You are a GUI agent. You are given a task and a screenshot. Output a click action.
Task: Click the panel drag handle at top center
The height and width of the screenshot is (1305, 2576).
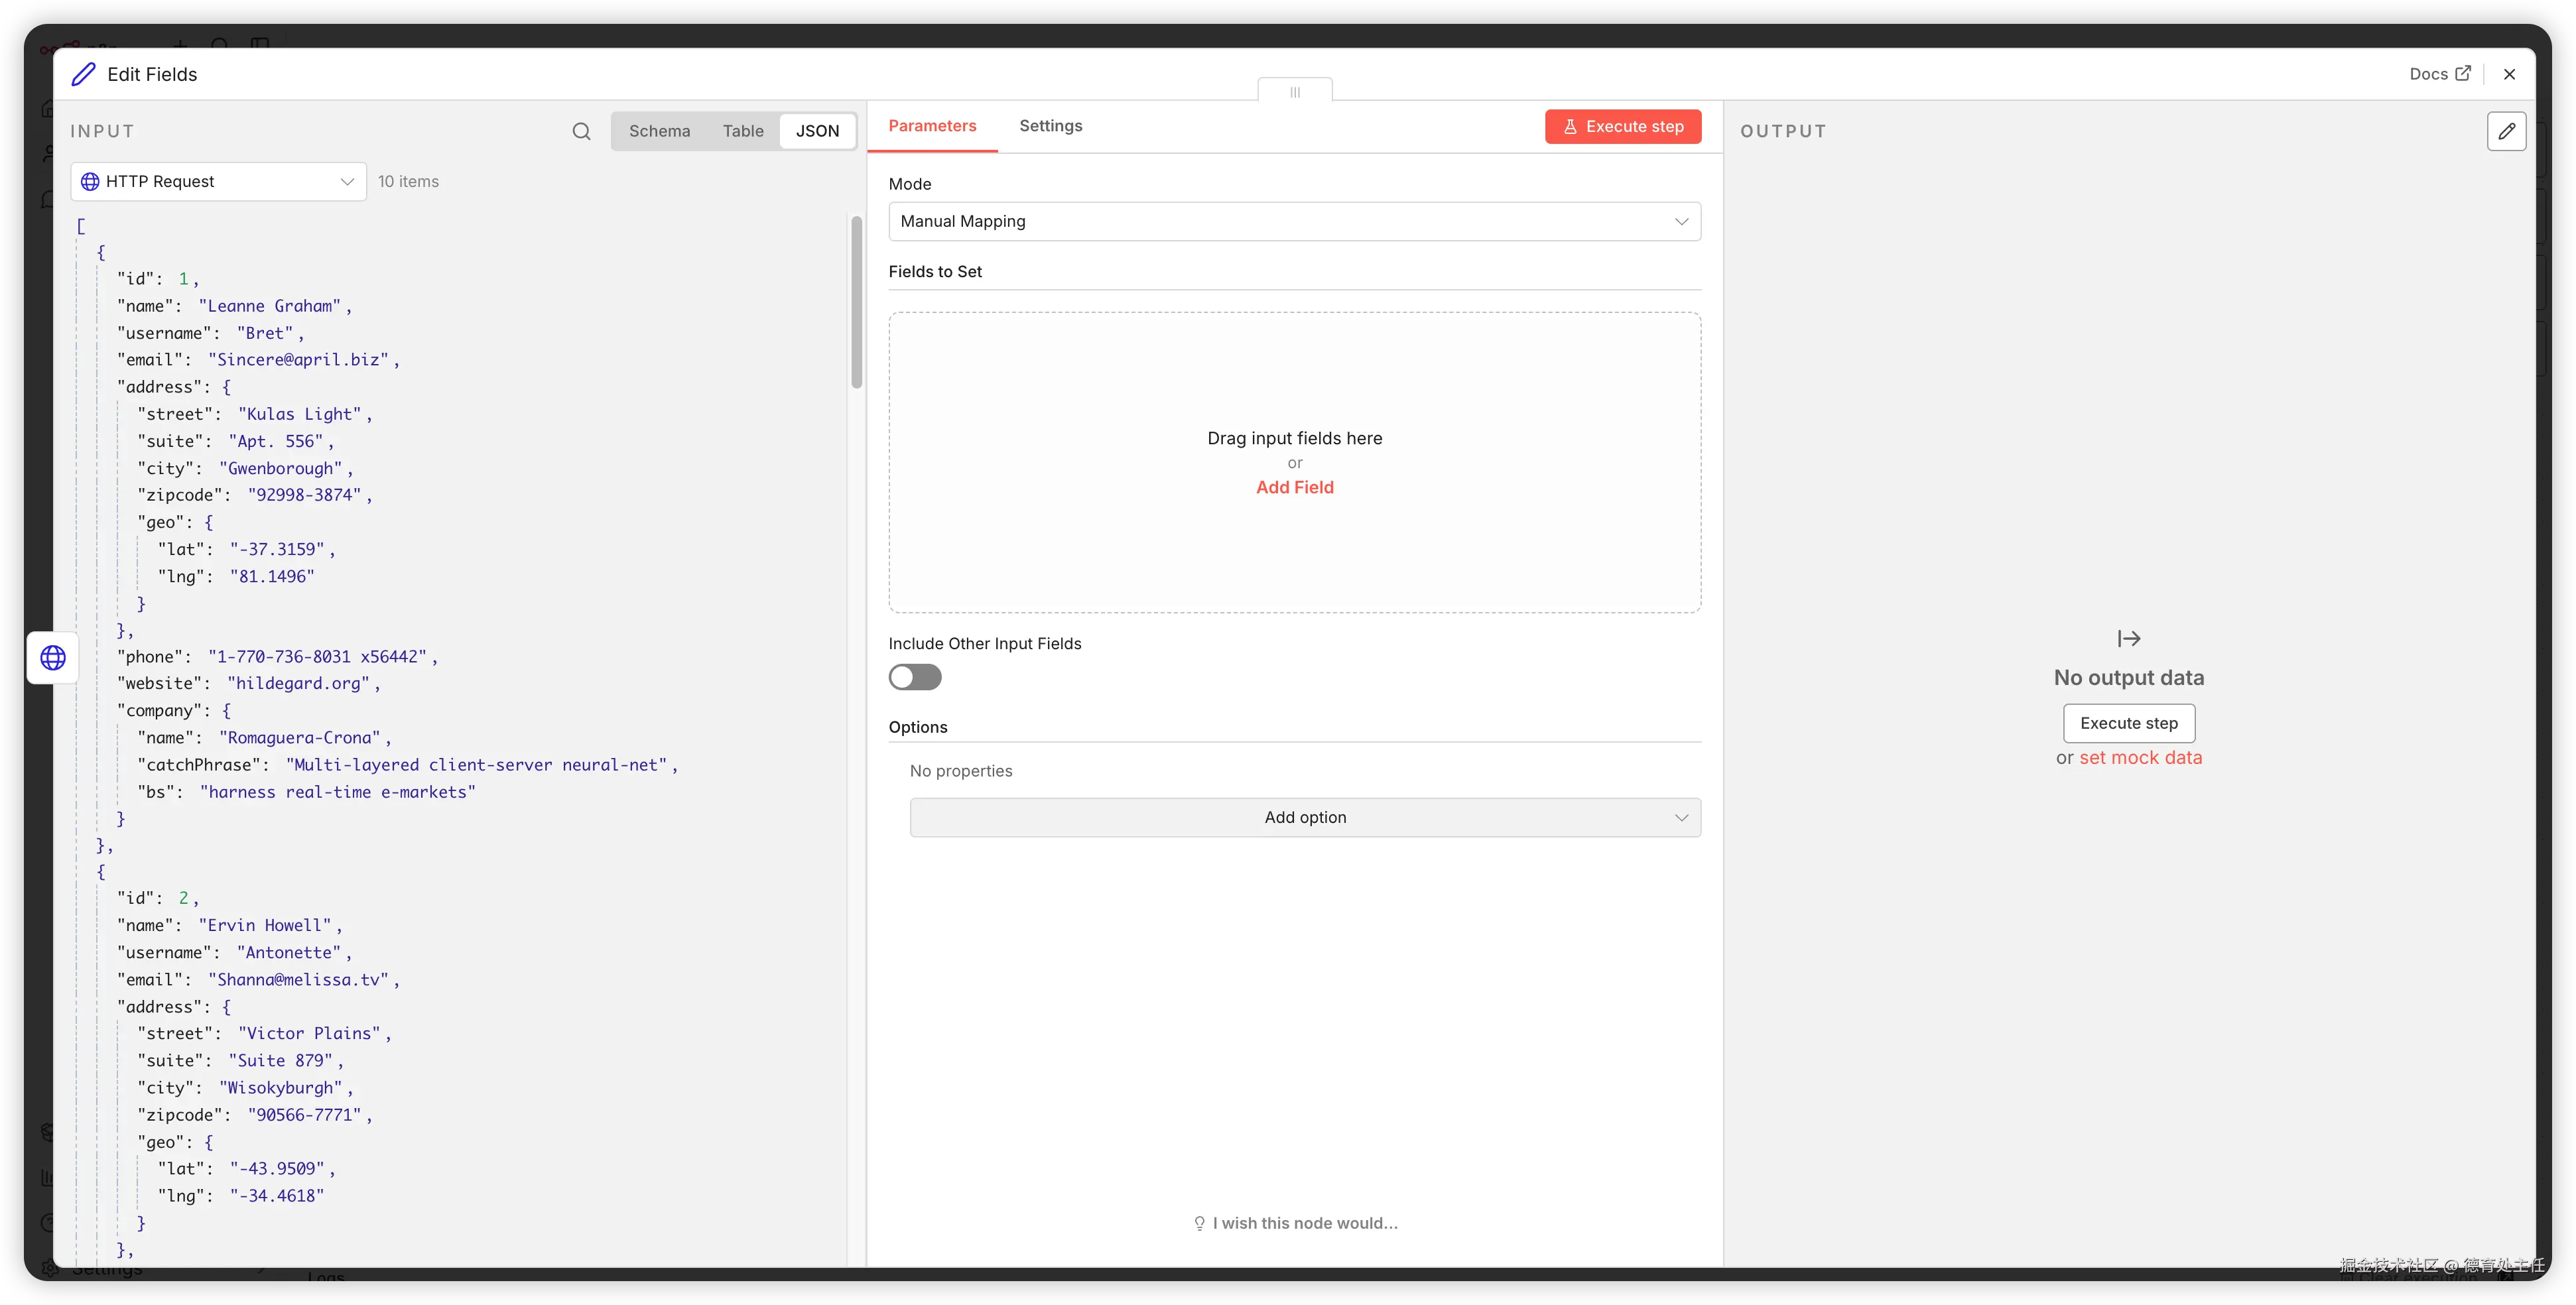click(1294, 92)
